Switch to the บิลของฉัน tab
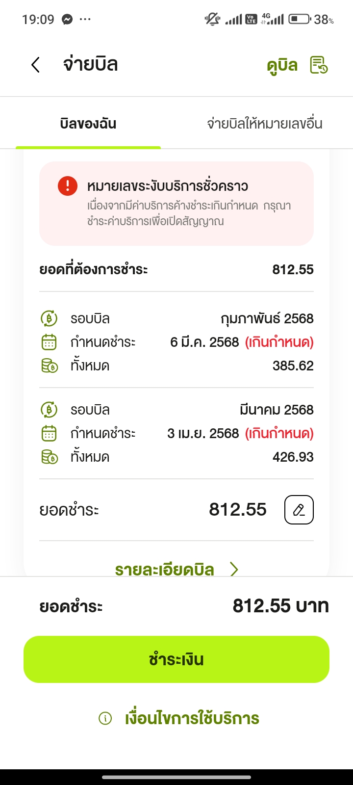 (x=88, y=124)
